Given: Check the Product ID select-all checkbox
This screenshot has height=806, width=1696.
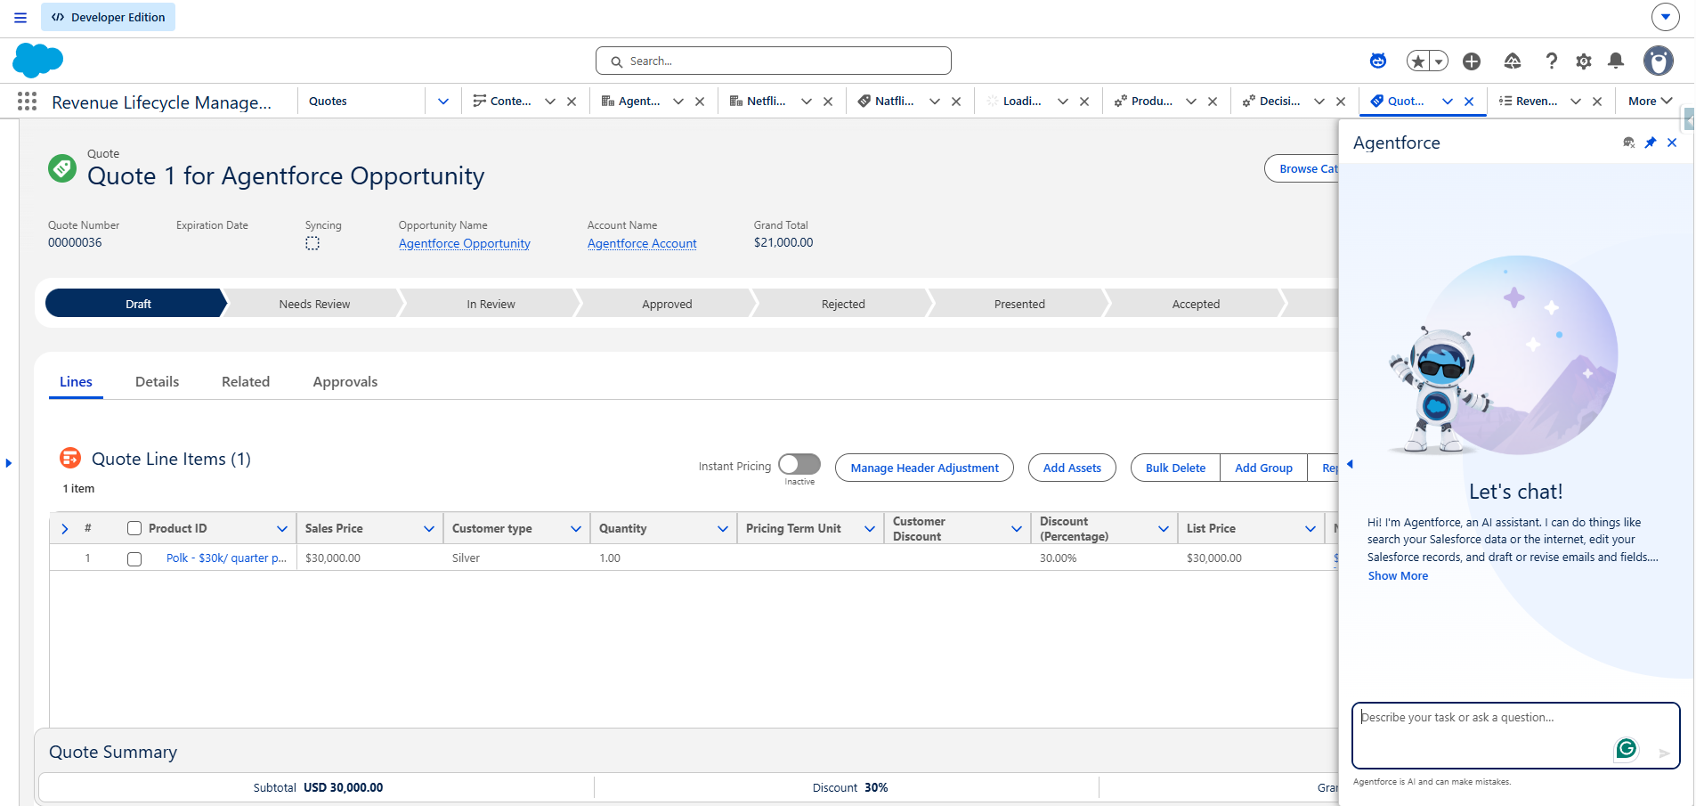Looking at the screenshot, I should [x=134, y=528].
